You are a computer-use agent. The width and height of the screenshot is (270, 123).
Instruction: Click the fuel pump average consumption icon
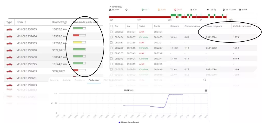[x=223, y=10]
